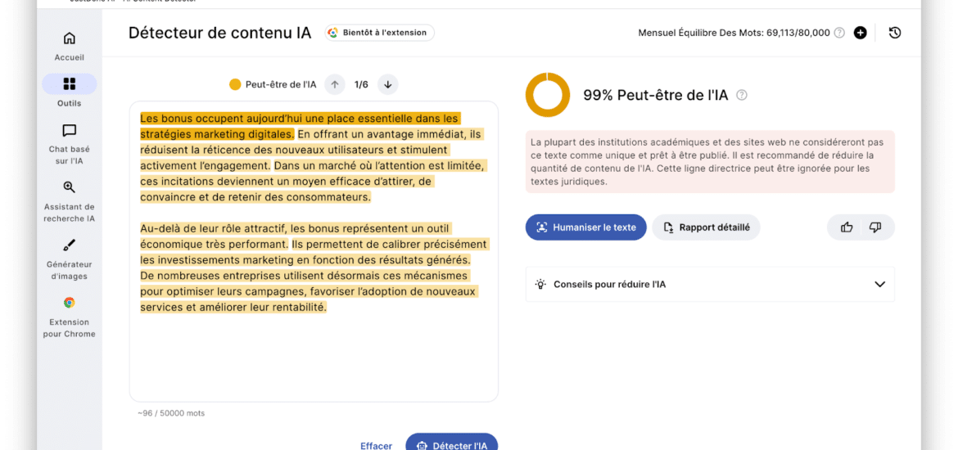Click the 99% donut progress chart
The image size is (958, 450).
547,95
